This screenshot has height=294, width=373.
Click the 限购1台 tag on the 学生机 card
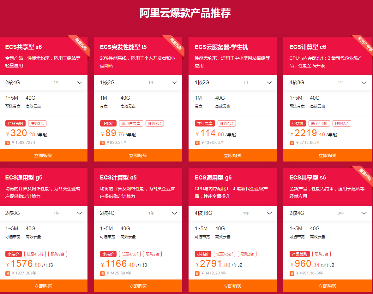coord(227,124)
